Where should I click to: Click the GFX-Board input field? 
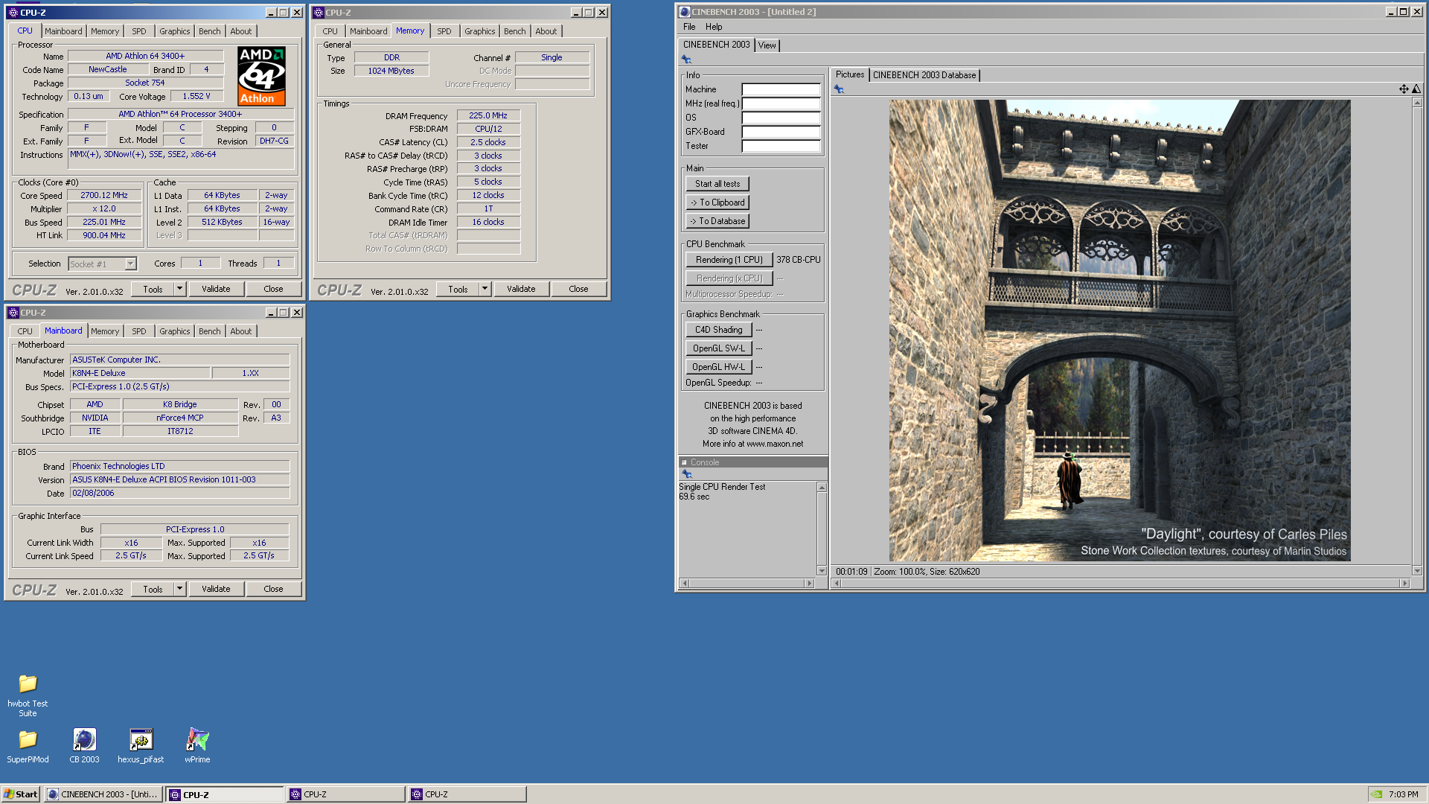point(781,132)
